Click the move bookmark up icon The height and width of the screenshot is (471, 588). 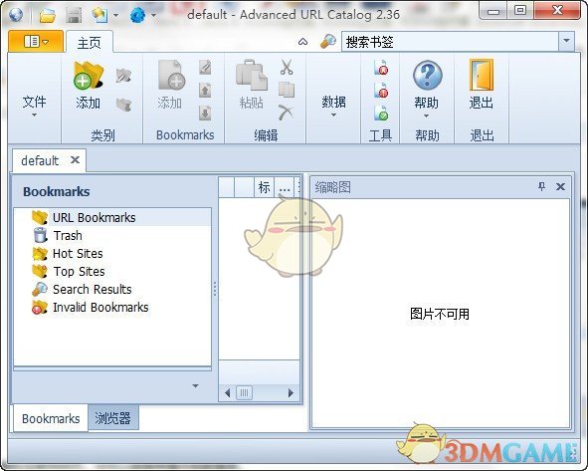pyautogui.click(x=205, y=90)
